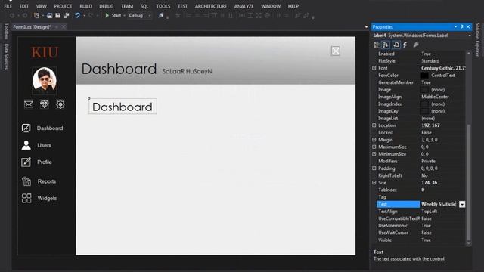Click the Visible property row
This screenshot has height=272, width=484.
[x=421, y=240]
